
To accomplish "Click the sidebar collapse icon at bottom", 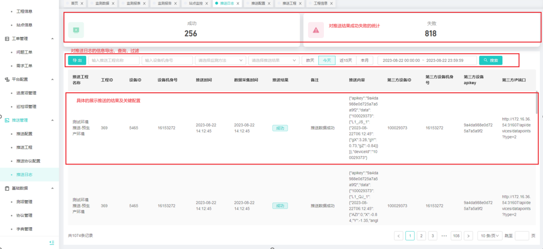I will pyautogui.click(x=52, y=243).
